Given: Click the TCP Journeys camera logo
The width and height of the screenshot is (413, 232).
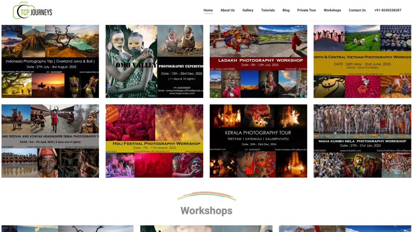Looking at the screenshot, I should click(32, 10).
